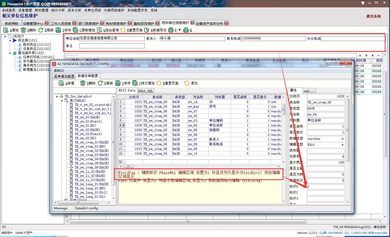Screen dimensions: 390x237
Task: Click R重置页面 reset icon in main window toolbar
Action: point(123,30)
